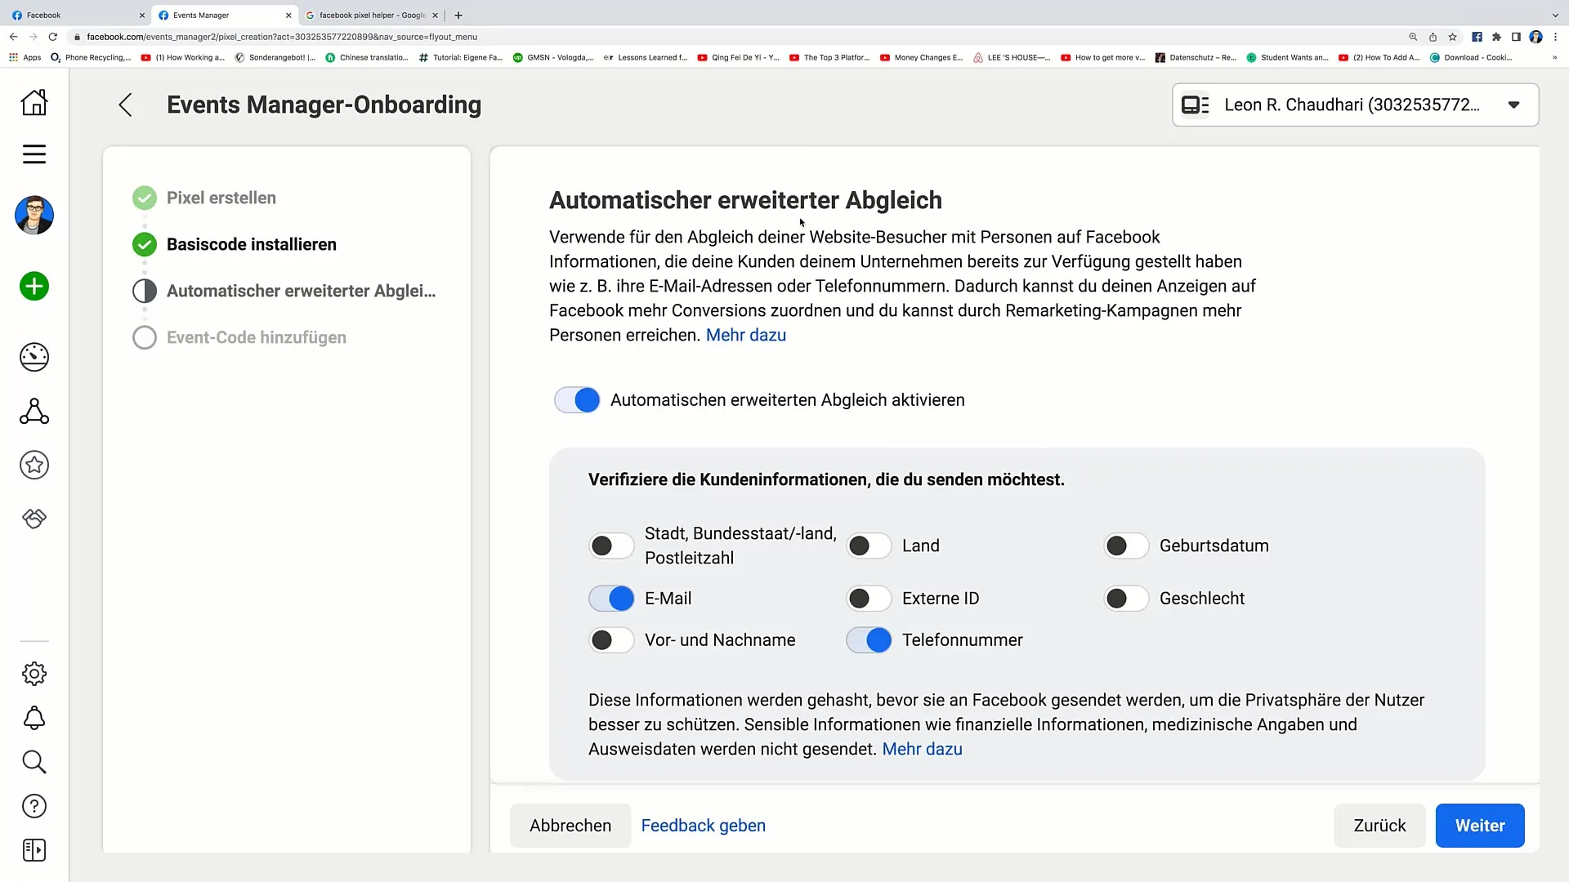Open the Sonderangebot bookmark
This screenshot has width=1569, height=882.
click(x=275, y=57)
